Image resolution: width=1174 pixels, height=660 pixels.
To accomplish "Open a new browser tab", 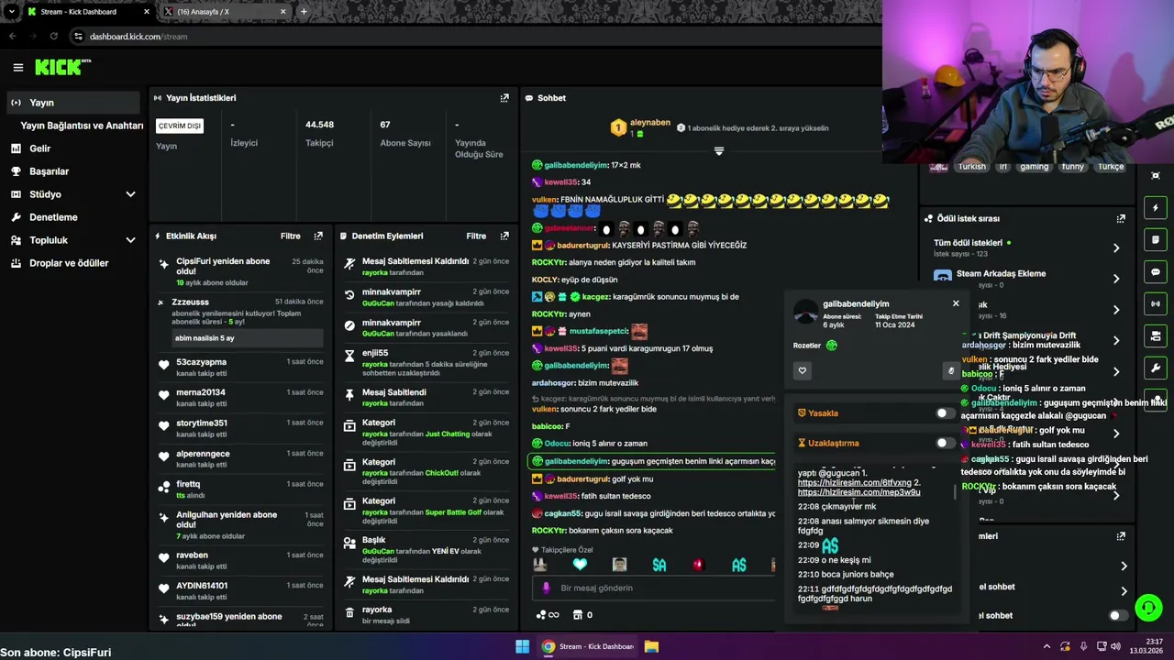I will click(304, 12).
